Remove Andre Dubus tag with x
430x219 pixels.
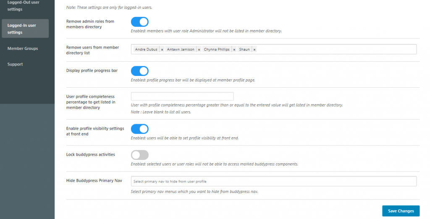(x=162, y=50)
